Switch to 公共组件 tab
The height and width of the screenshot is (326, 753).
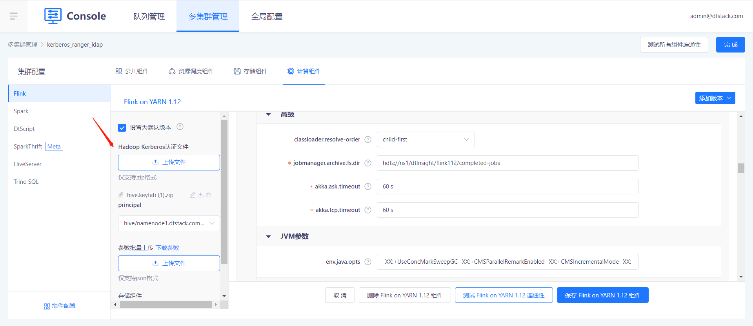click(132, 71)
